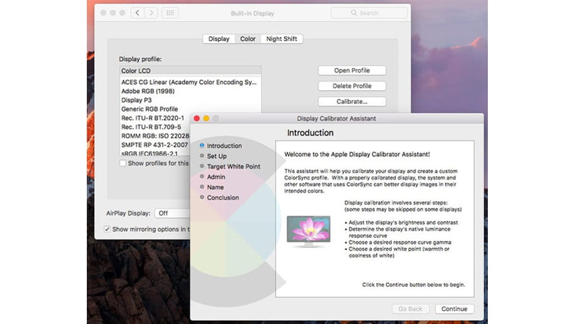Screen dimensions: 576x324
Task: Switch to the Color tab
Action: click(248, 39)
